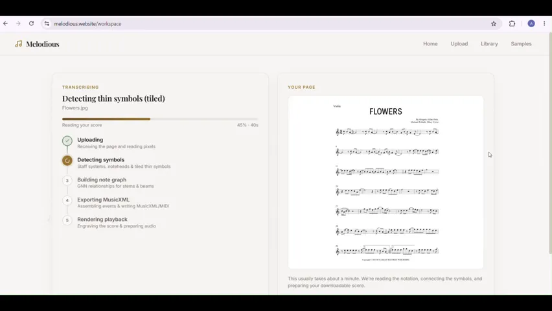Click the 'Uploading' step title

point(90,140)
